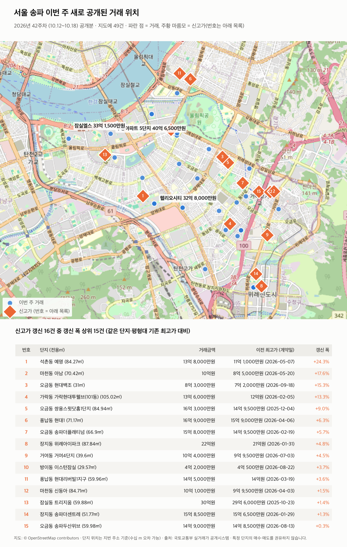Viewport: 347px width, 547px height.
Task: Click the blue dot in the legend
Action: point(10,303)
